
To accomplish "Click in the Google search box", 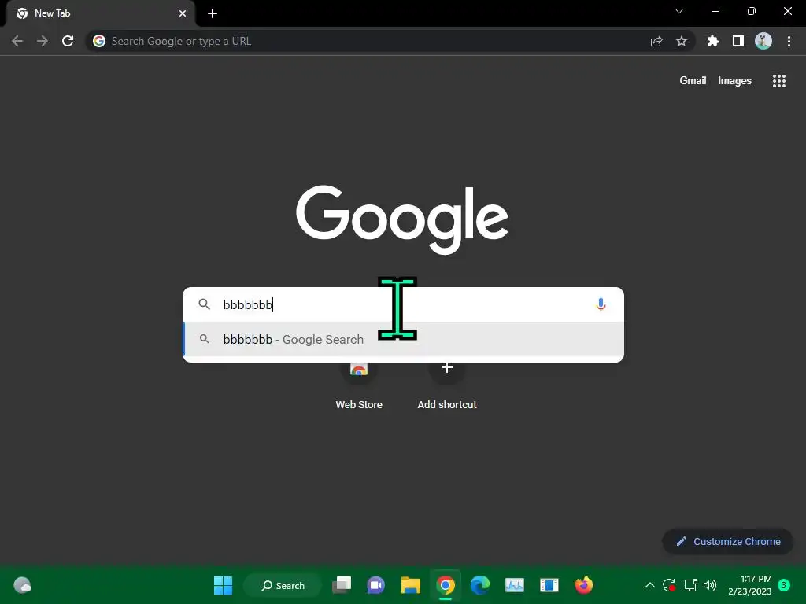I will [404, 304].
